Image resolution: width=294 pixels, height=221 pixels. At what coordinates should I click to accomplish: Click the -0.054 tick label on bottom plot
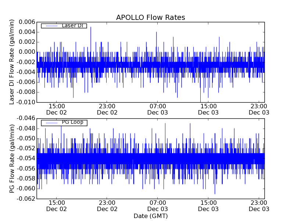26,159
